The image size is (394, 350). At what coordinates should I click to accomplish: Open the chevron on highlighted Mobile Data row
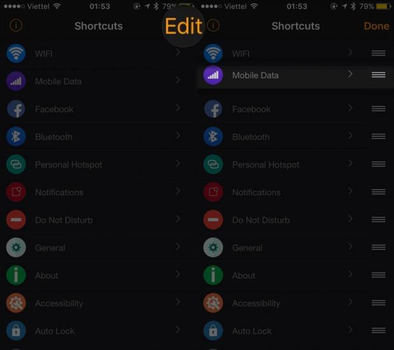click(350, 74)
